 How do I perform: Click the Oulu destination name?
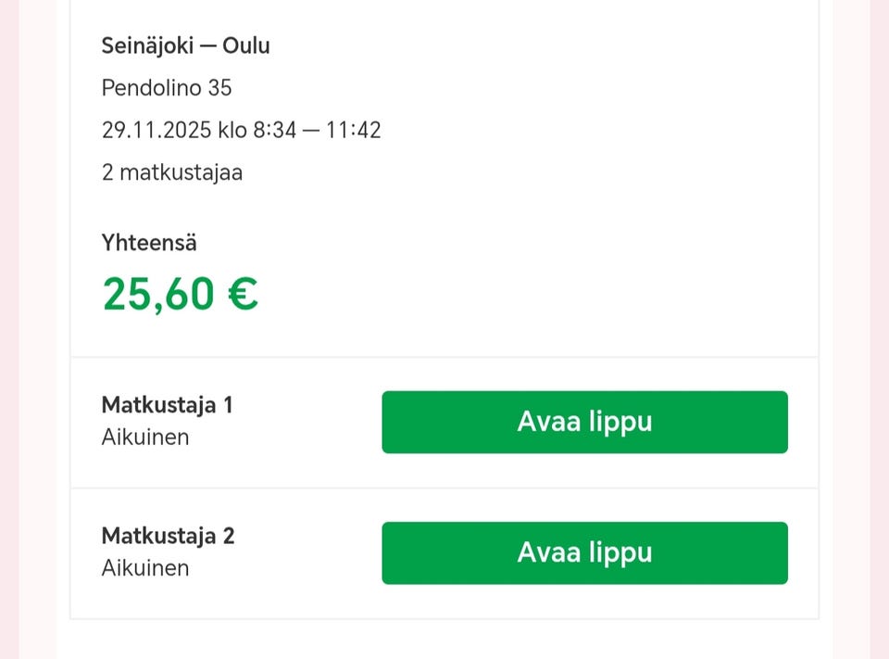coord(246,45)
